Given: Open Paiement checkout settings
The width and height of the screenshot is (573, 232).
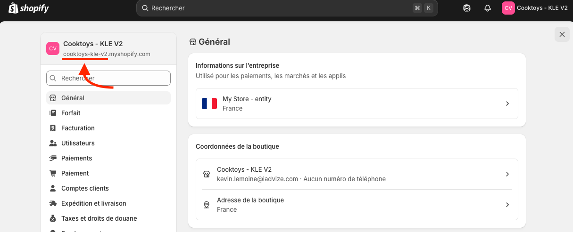Looking at the screenshot, I should tap(75, 173).
